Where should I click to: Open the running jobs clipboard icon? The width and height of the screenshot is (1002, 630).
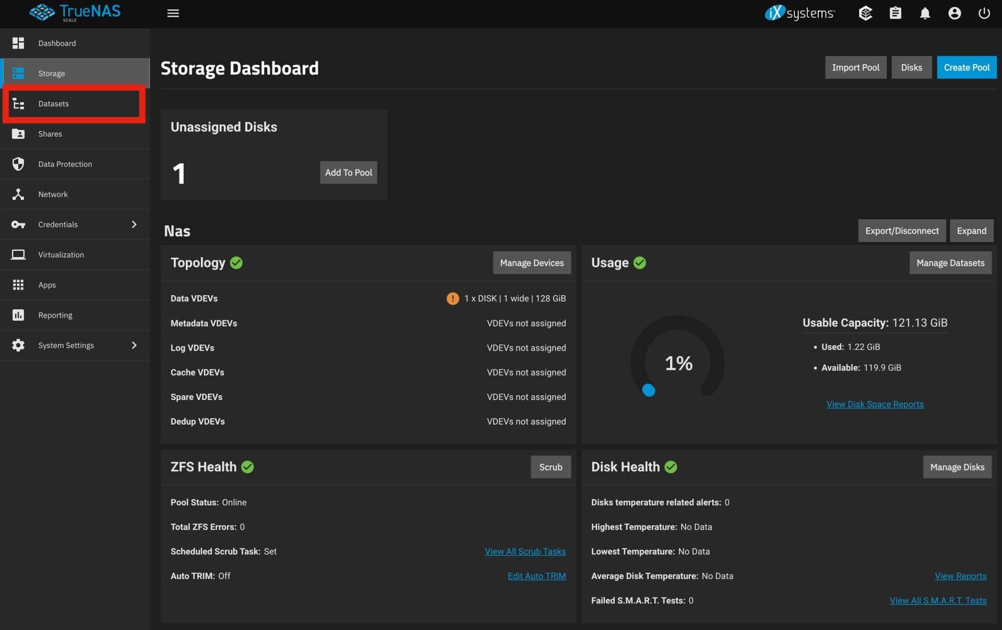(x=896, y=13)
